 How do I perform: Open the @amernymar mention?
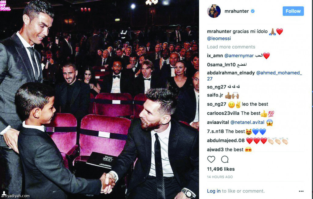239,56
